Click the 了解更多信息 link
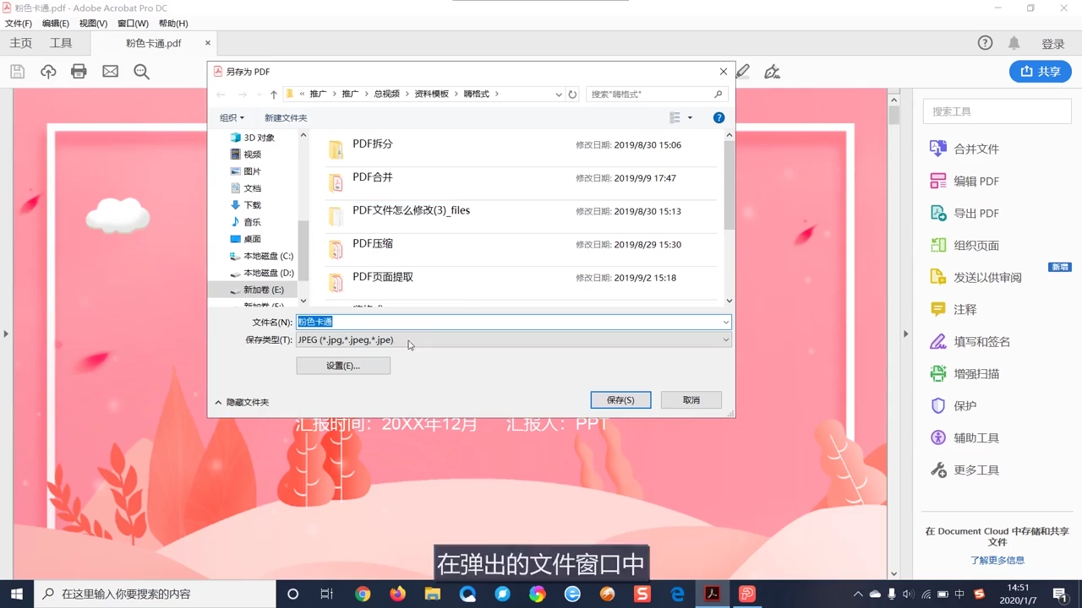 tap(997, 560)
